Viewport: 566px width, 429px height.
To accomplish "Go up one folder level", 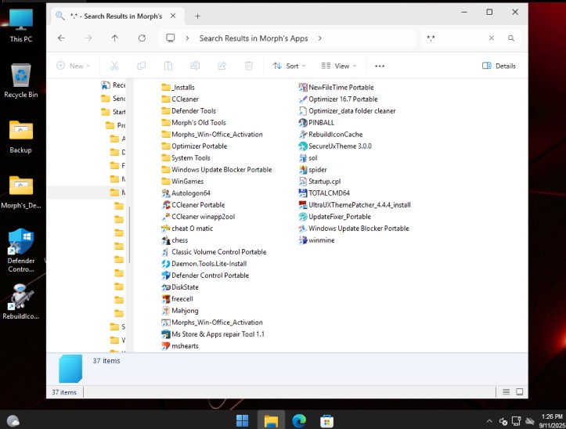I will (115, 38).
